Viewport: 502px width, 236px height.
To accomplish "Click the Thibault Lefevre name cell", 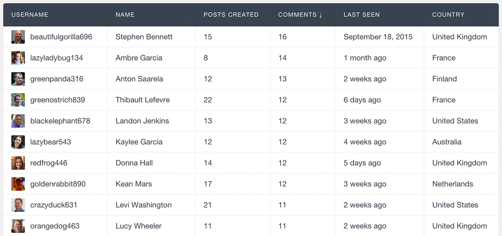I will 151,100.
